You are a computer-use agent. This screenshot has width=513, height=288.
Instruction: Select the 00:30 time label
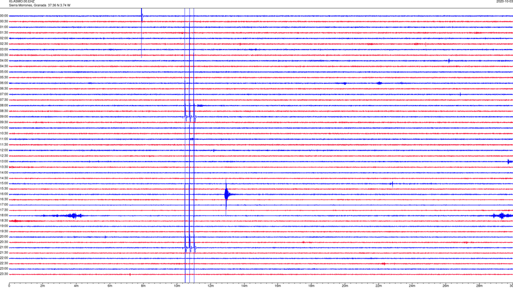tap(4, 21)
